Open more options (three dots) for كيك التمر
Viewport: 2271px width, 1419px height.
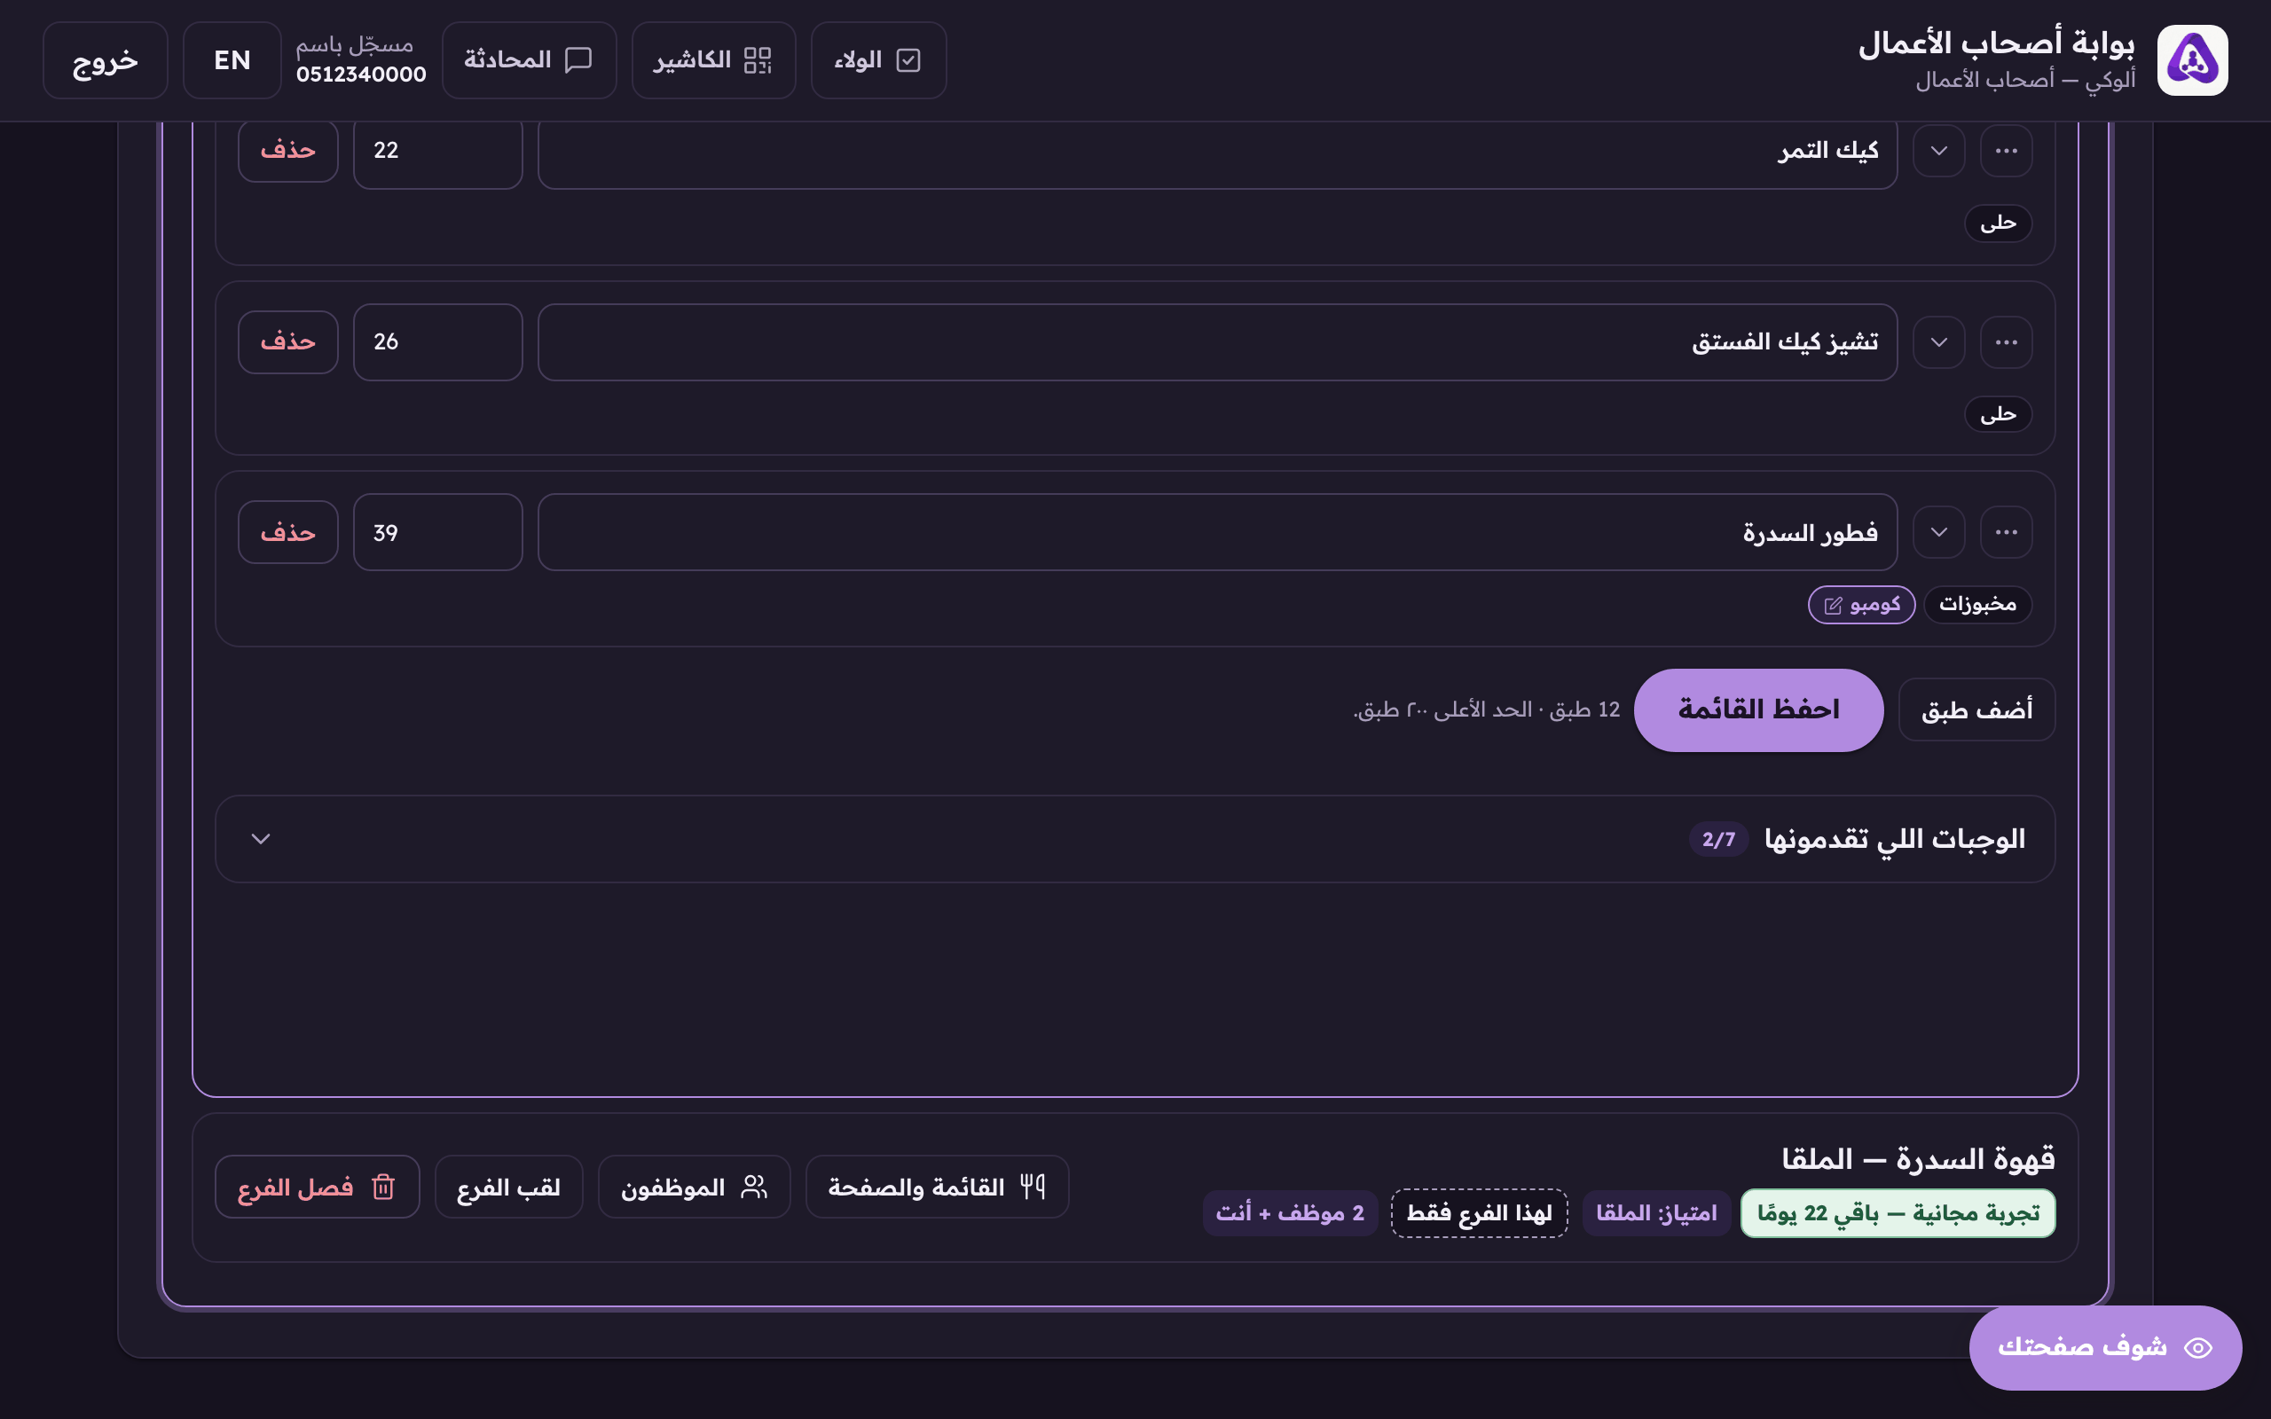click(2007, 150)
